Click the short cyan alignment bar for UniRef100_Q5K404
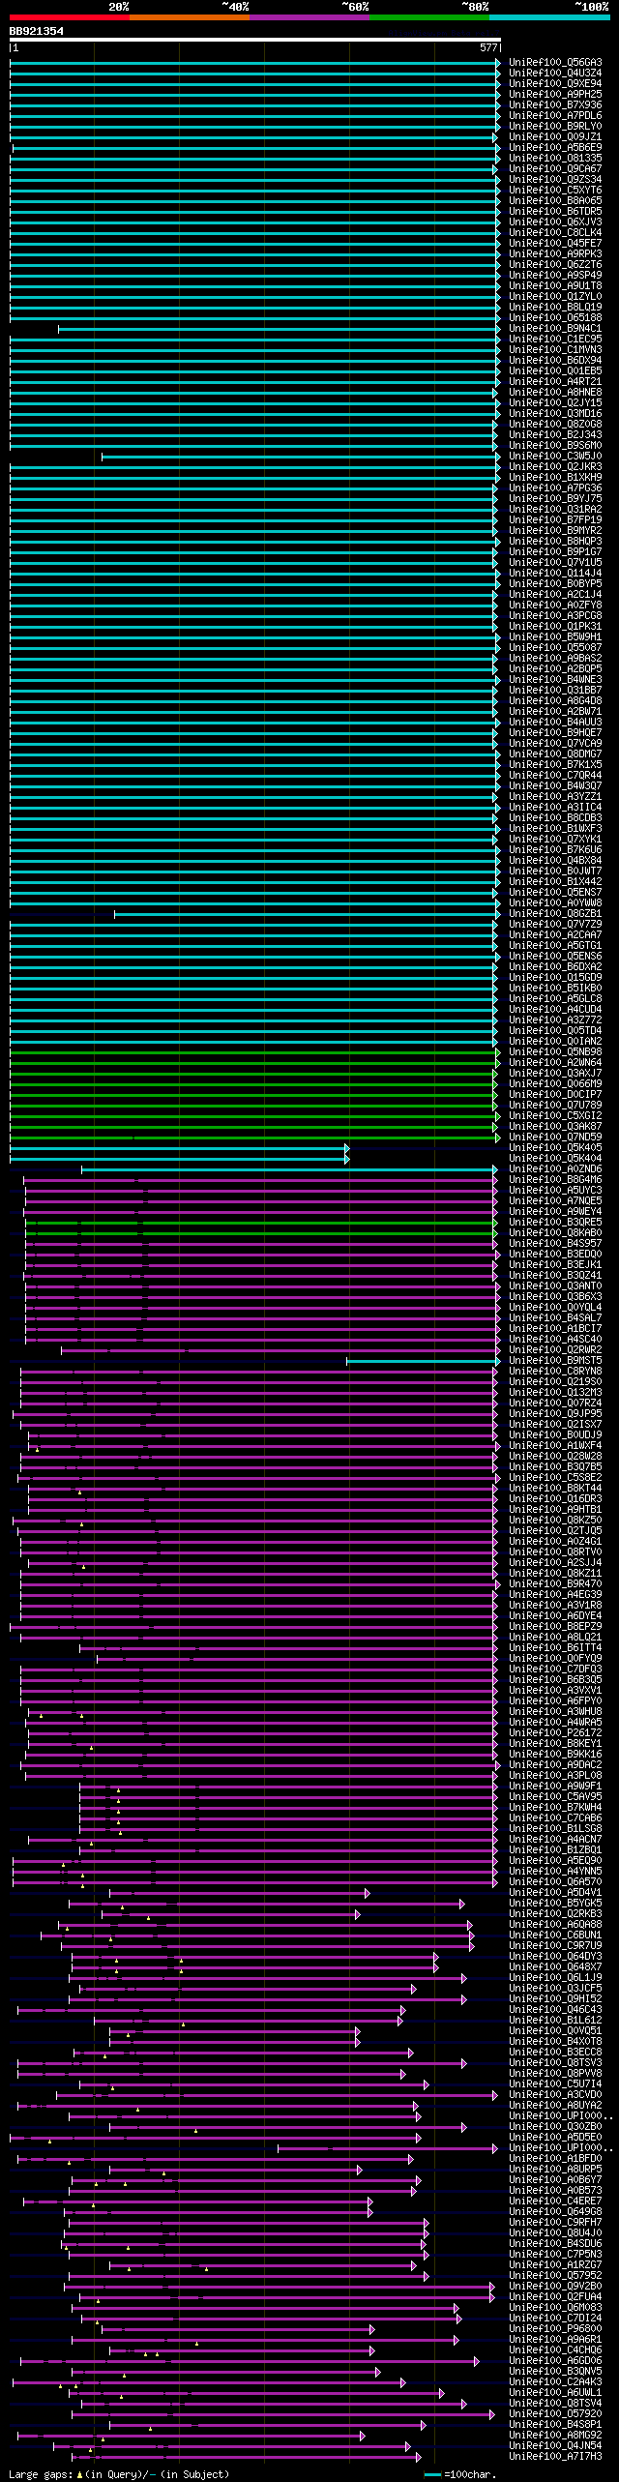 click(x=179, y=1159)
